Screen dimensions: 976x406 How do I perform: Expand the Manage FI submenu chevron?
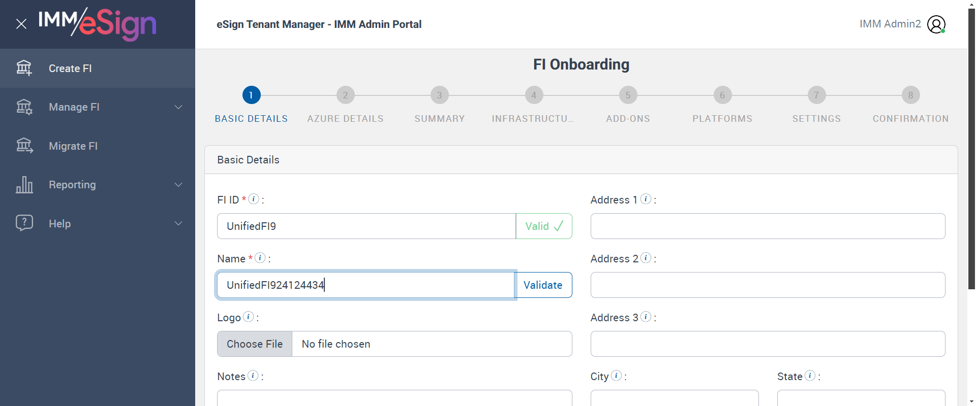tap(178, 107)
